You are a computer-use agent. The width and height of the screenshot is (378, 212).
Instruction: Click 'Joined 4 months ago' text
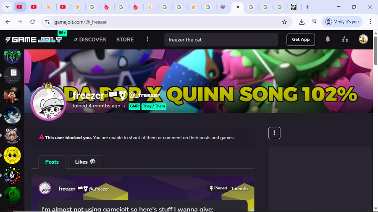tap(97, 106)
